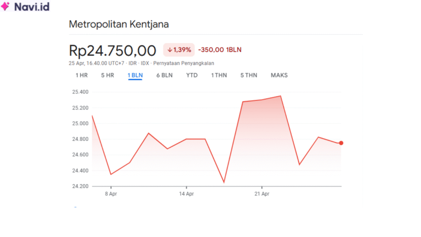
Task: Select the YTD range option
Action: [x=192, y=75]
